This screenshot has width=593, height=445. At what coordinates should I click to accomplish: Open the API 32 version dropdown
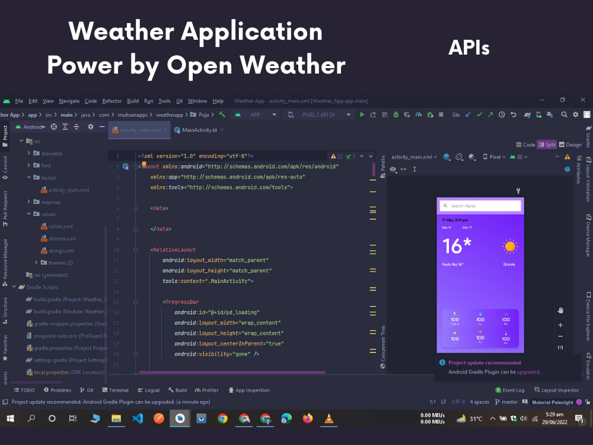520,157
